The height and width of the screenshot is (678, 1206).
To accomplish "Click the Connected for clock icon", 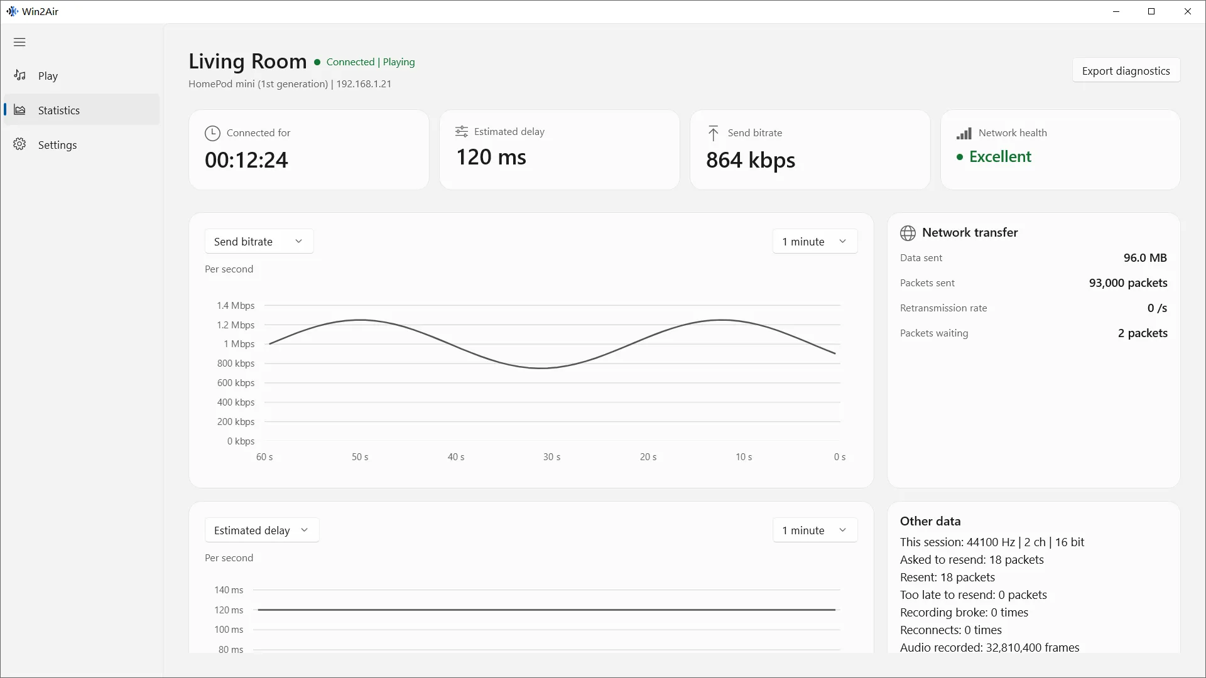I will (x=212, y=133).
